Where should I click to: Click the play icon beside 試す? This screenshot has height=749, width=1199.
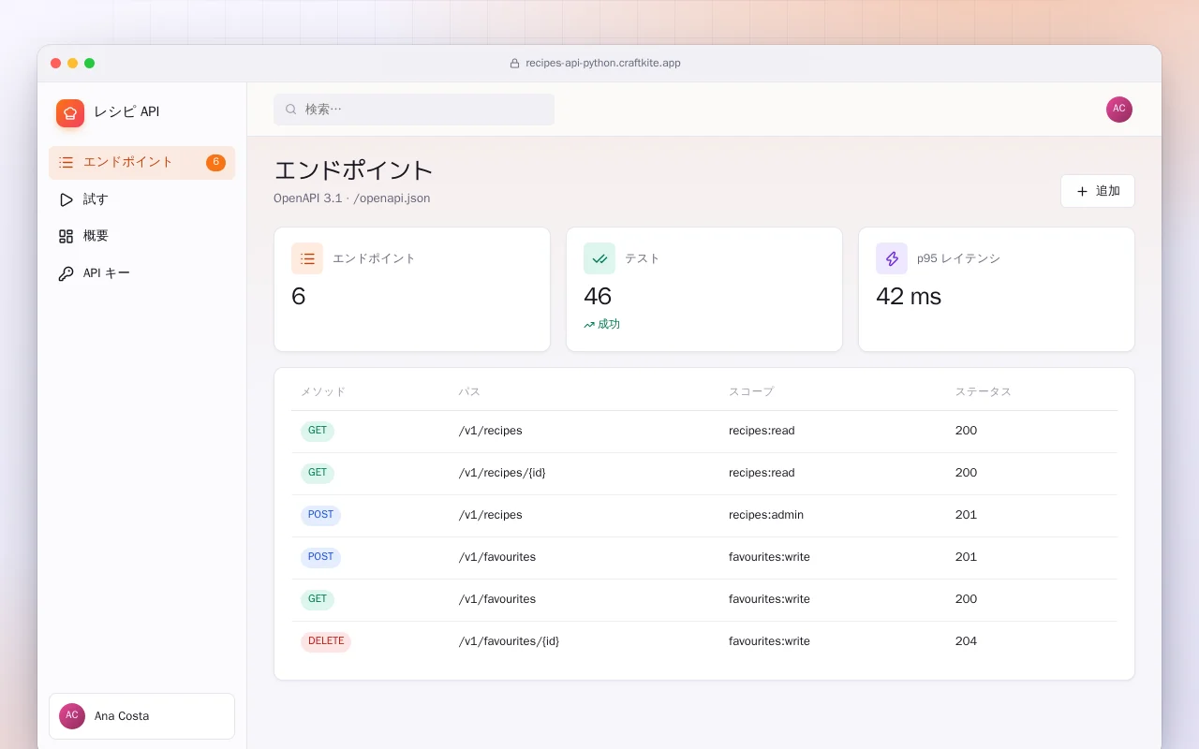click(66, 199)
